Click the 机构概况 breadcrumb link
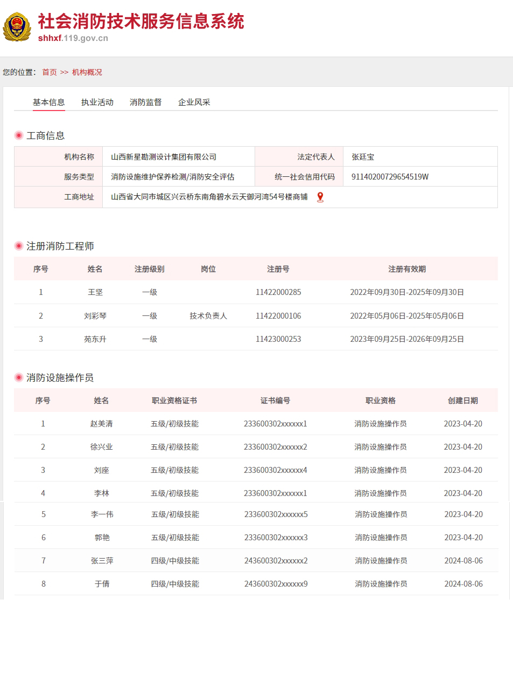This screenshot has width=513, height=688. [x=87, y=72]
